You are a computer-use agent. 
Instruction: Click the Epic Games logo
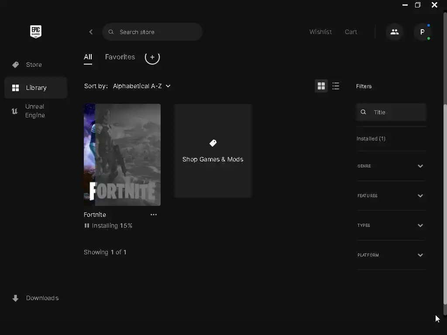(36, 31)
